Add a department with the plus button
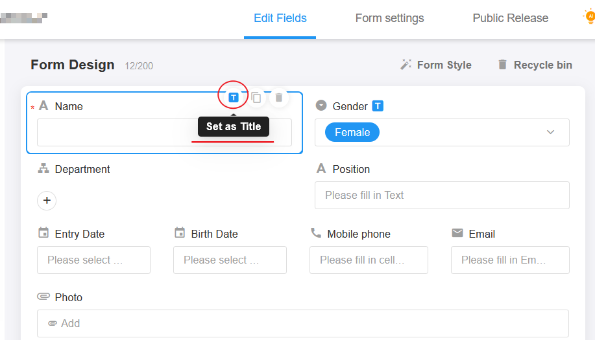The width and height of the screenshot is (595, 340). (47, 200)
